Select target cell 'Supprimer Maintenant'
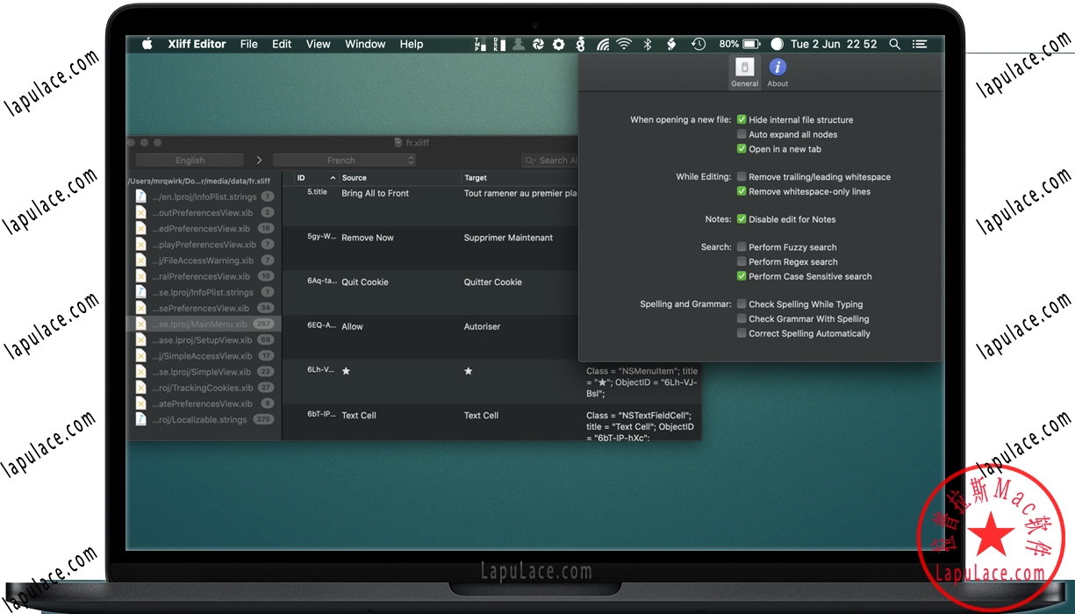 508,238
